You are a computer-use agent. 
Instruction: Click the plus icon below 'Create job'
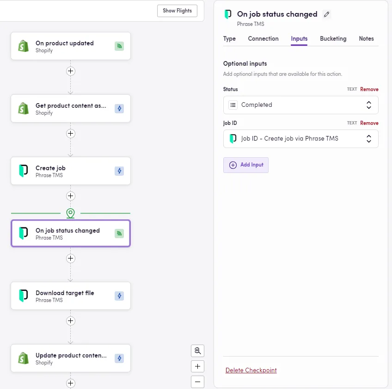tap(70, 196)
